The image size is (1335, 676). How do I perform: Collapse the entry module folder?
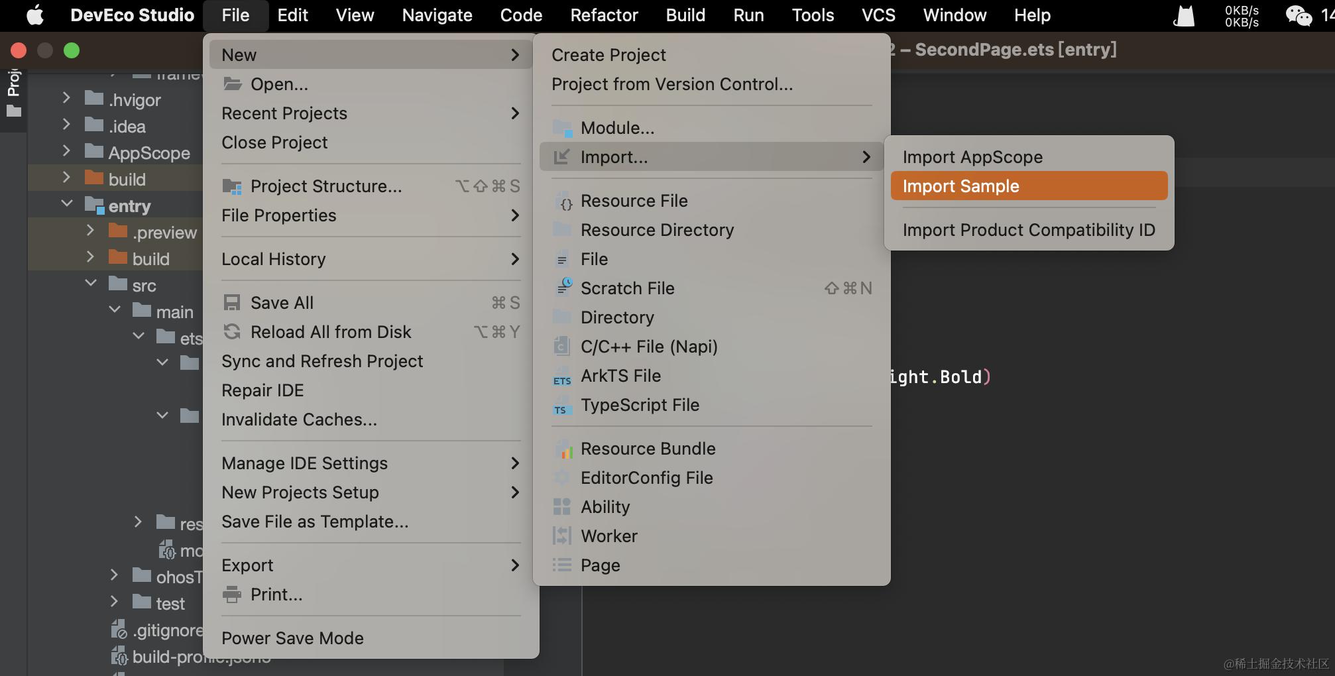tap(66, 203)
